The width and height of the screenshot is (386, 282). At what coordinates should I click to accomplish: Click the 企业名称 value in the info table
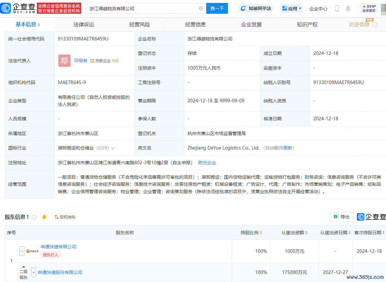[210, 39]
